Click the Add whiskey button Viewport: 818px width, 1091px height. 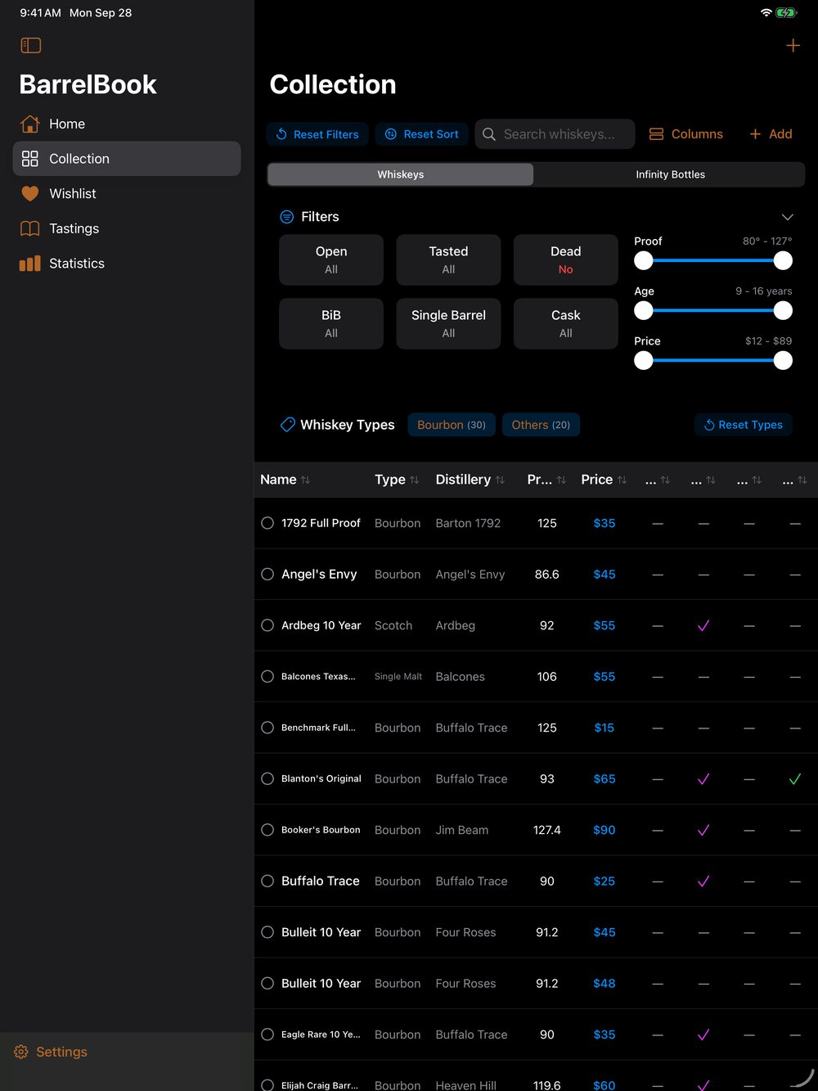pos(771,134)
